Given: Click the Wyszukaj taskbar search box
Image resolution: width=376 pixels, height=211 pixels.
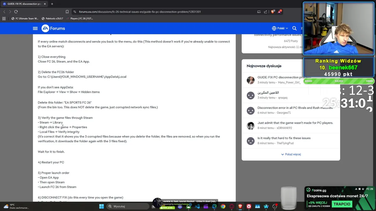Looking at the screenshot, I should 127,206.
